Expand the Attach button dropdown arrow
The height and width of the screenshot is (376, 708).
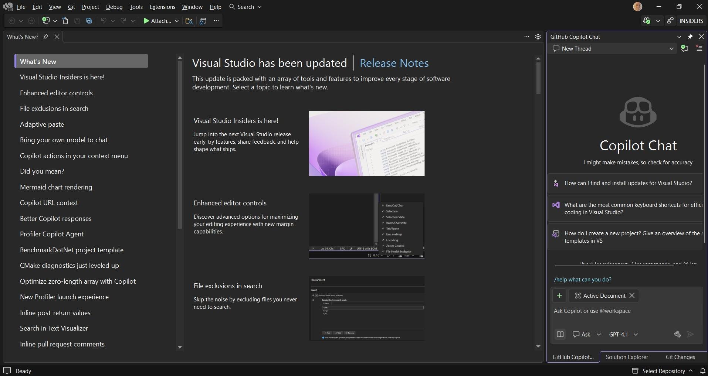pos(177,21)
